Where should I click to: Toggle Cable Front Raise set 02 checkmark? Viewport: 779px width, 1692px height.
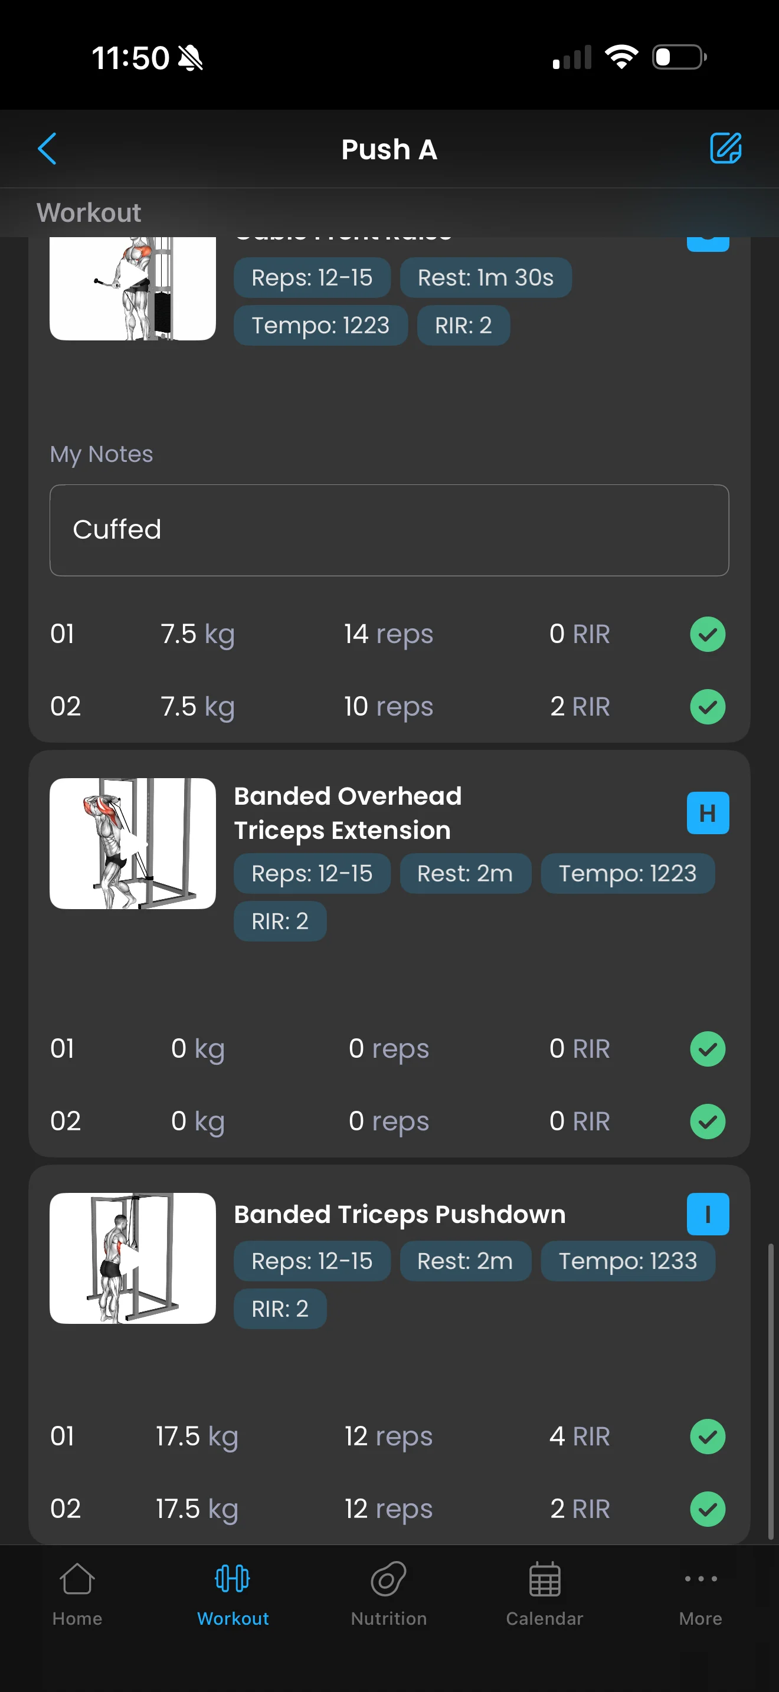(708, 707)
